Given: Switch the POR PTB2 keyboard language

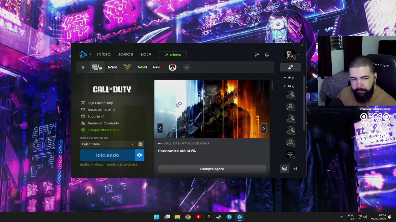Looking at the screenshot, I should (x=351, y=217).
